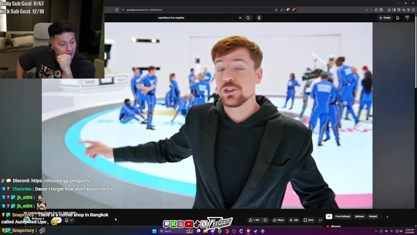Screen dimensions: 417x235
Task: Click the Windows taskbar Search box
Action: pos(176,231)
